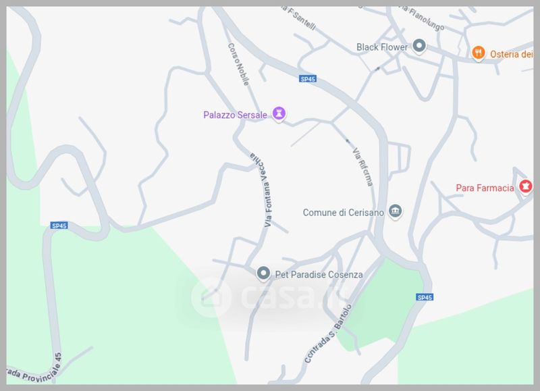Select the Black Flower label text
The height and width of the screenshot is (391, 540).
click(382, 47)
